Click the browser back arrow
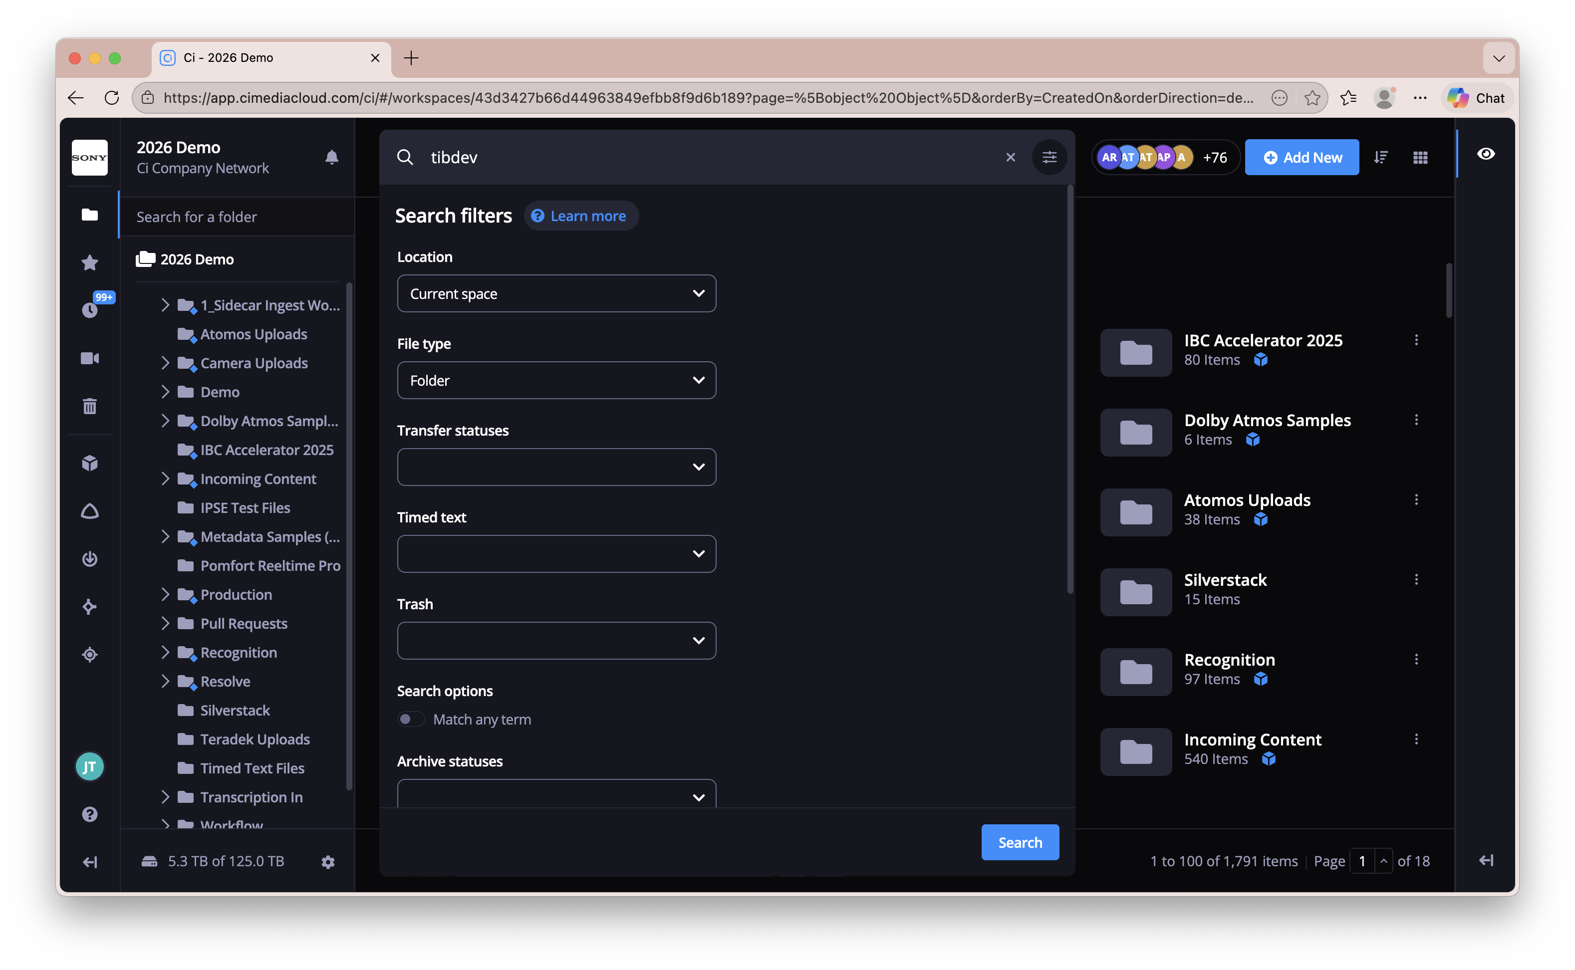 click(x=76, y=97)
